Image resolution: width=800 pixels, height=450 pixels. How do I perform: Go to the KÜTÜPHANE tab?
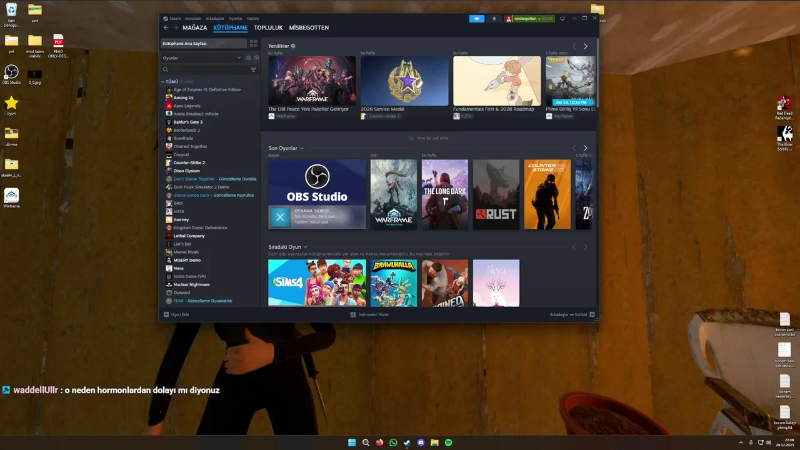[x=231, y=27]
